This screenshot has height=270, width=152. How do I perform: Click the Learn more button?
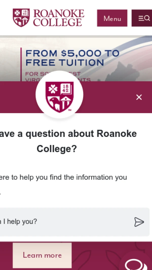(42, 255)
